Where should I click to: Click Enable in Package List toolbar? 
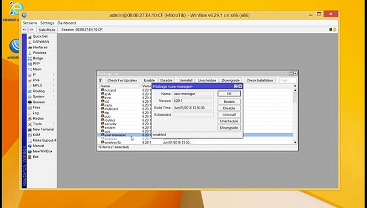point(149,80)
